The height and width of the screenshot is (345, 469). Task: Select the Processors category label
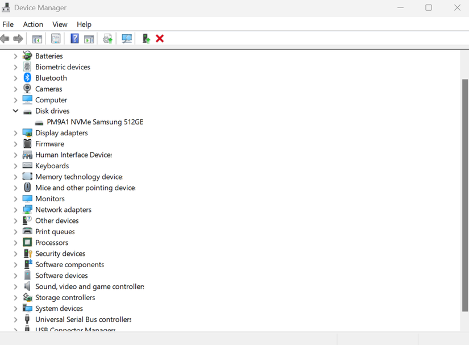tap(52, 242)
